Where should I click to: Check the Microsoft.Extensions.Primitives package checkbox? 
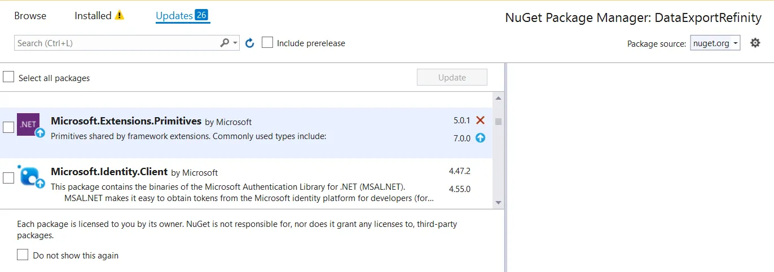pos(8,127)
